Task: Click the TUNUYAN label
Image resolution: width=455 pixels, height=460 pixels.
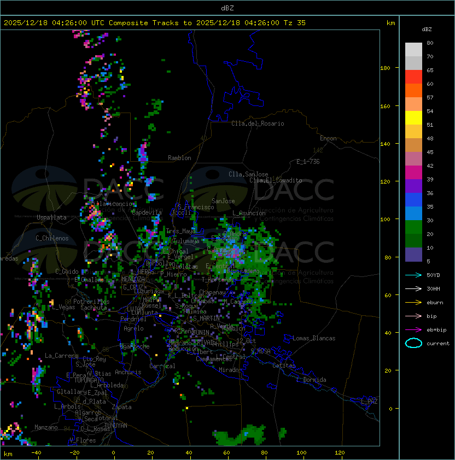Action: 116,426
